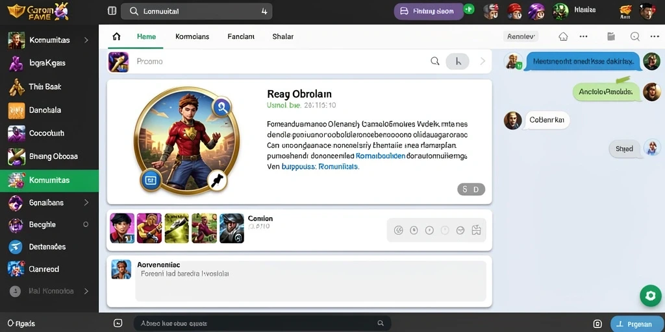
Task: Toggle the circle indicator next to Beoghie
Action: [86, 224]
